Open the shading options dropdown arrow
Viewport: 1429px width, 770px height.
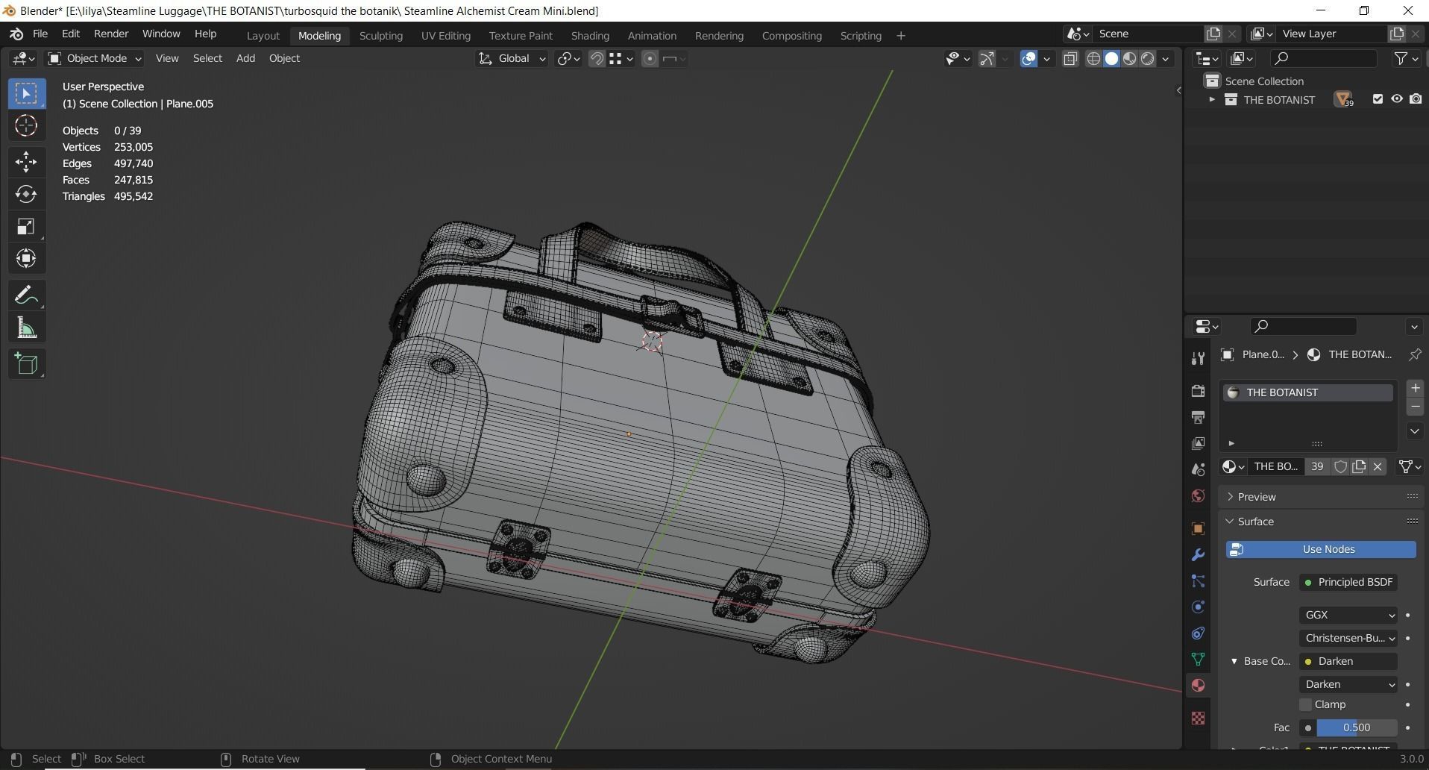click(x=1166, y=59)
